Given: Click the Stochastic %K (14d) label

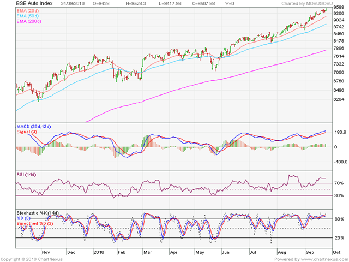Looking at the screenshot, I should pos(38,213).
